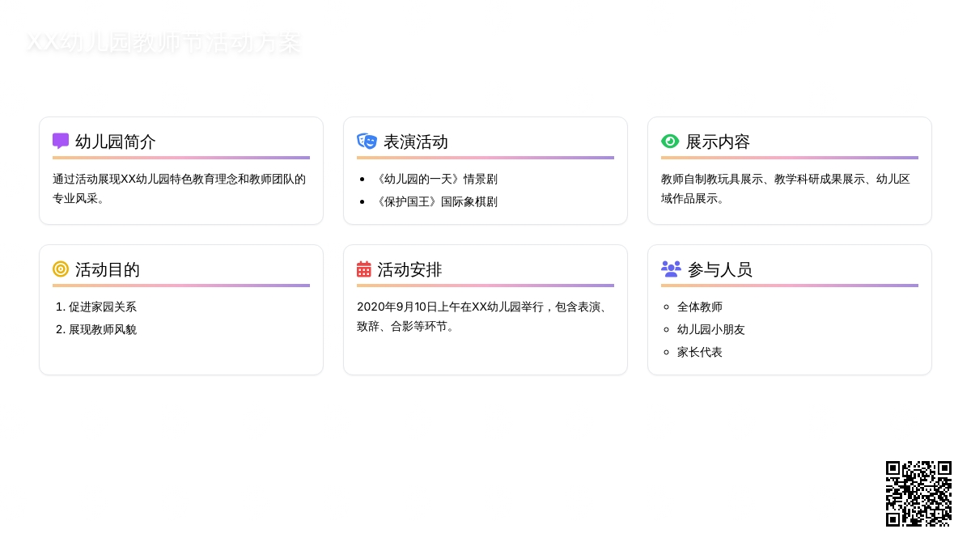The height and width of the screenshot is (546, 971).
Task: Click the slide title XX幼儿园教师节活动方案
Action: tap(163, 43)
